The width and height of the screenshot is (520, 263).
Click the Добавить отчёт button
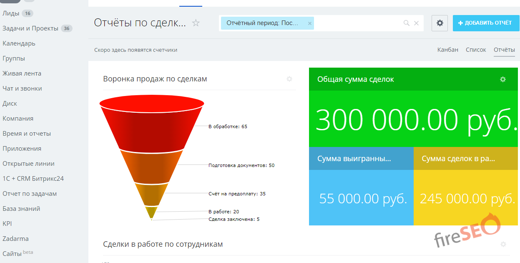pyautogui.click(x=485, y=23)
